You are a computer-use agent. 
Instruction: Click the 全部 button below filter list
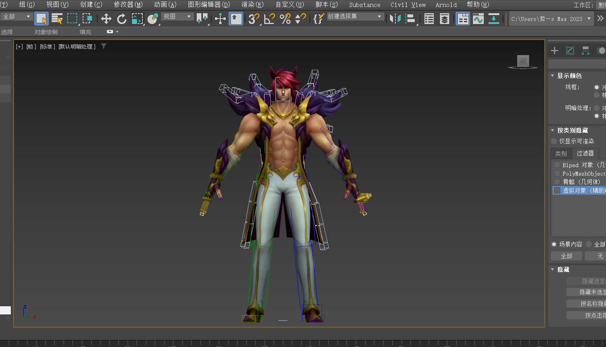click(566, 256)
